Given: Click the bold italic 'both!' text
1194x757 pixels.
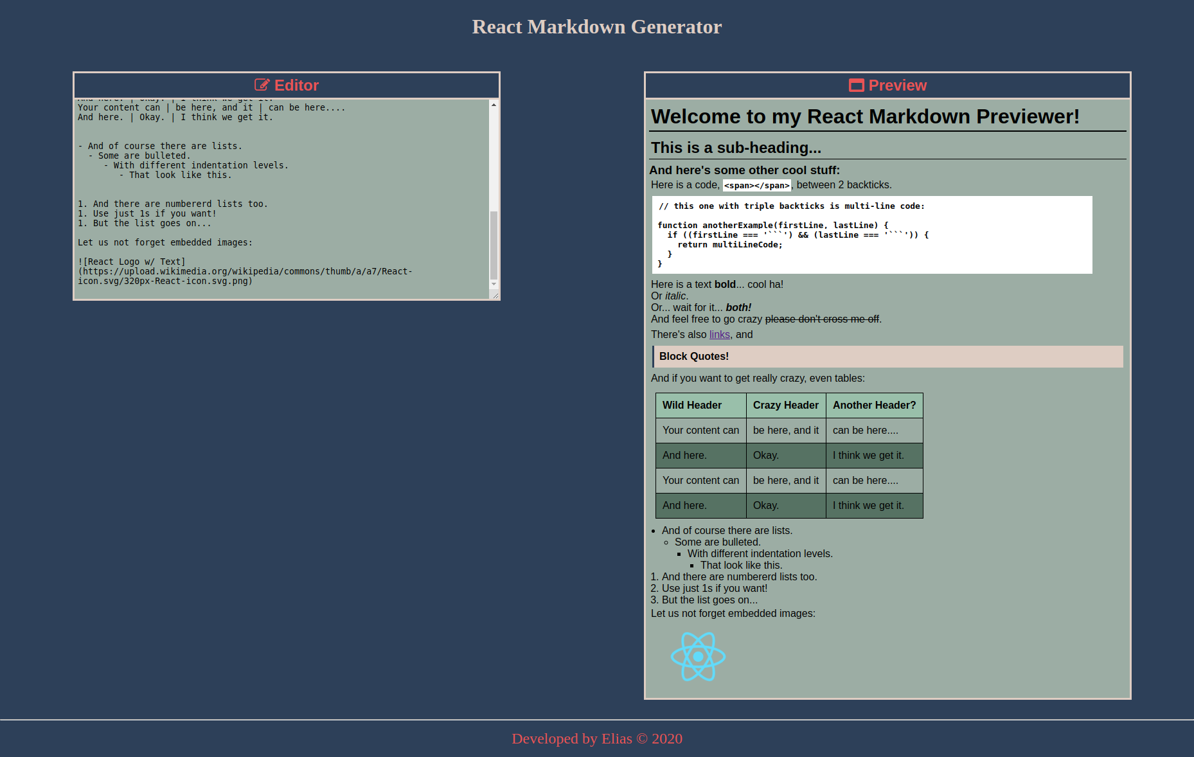Looking at the screenshot, I should click(738, 308).
